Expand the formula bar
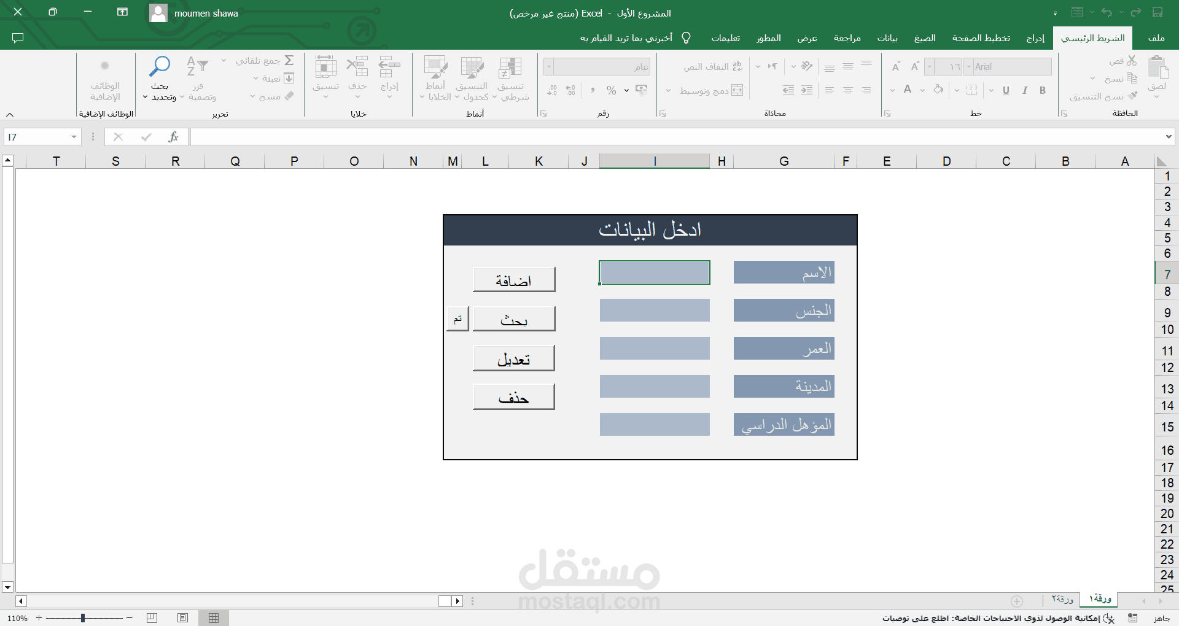Screen dimensions: 1179x626 click(1169, 137)
